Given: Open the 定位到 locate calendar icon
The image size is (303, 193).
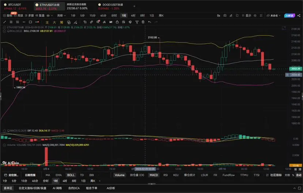Looking at the screenshot, I should (x=5, y=175).
